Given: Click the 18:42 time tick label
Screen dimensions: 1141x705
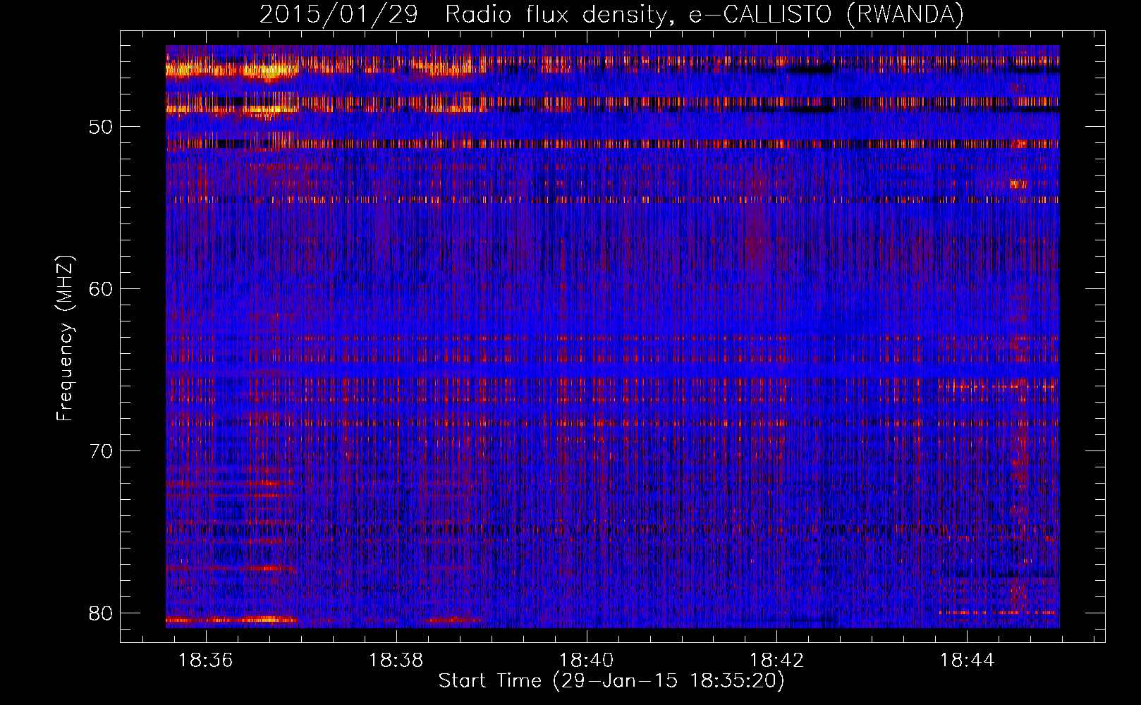Looking at the screenshot, I should [776, 660].
